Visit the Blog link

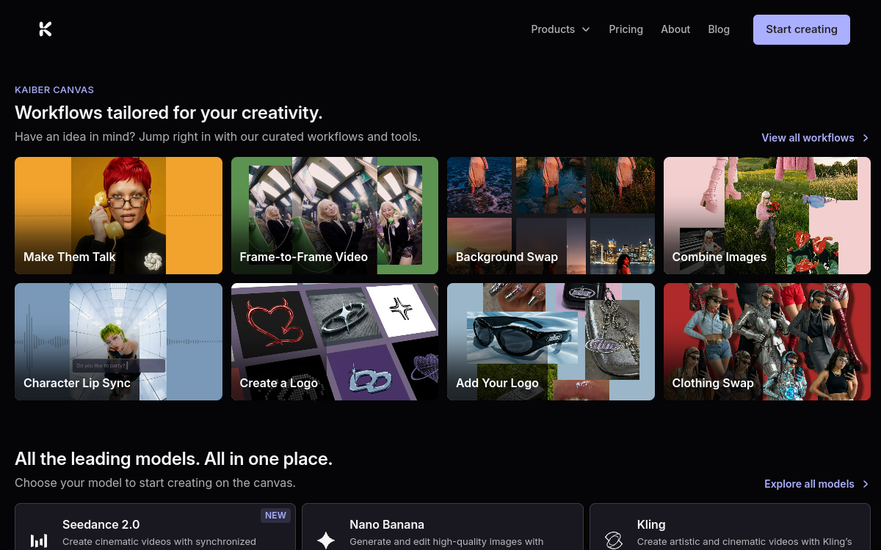pos(719,29)
